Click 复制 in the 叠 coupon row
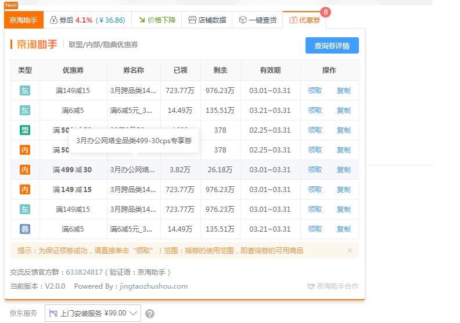The width and height of the screenshot is (460, 323). tap(343, 229)
